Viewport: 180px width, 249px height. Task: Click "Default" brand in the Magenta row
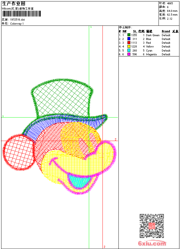(166, 54)
